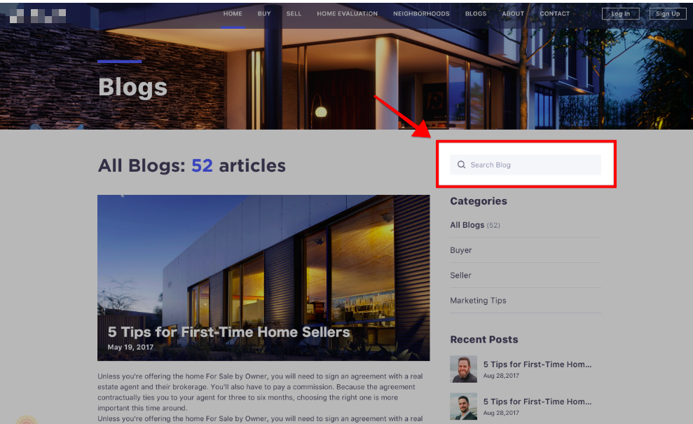The width and height of the screenshot is (693, 424).
Task: Click the Log In button
Action: coord(621,14)
